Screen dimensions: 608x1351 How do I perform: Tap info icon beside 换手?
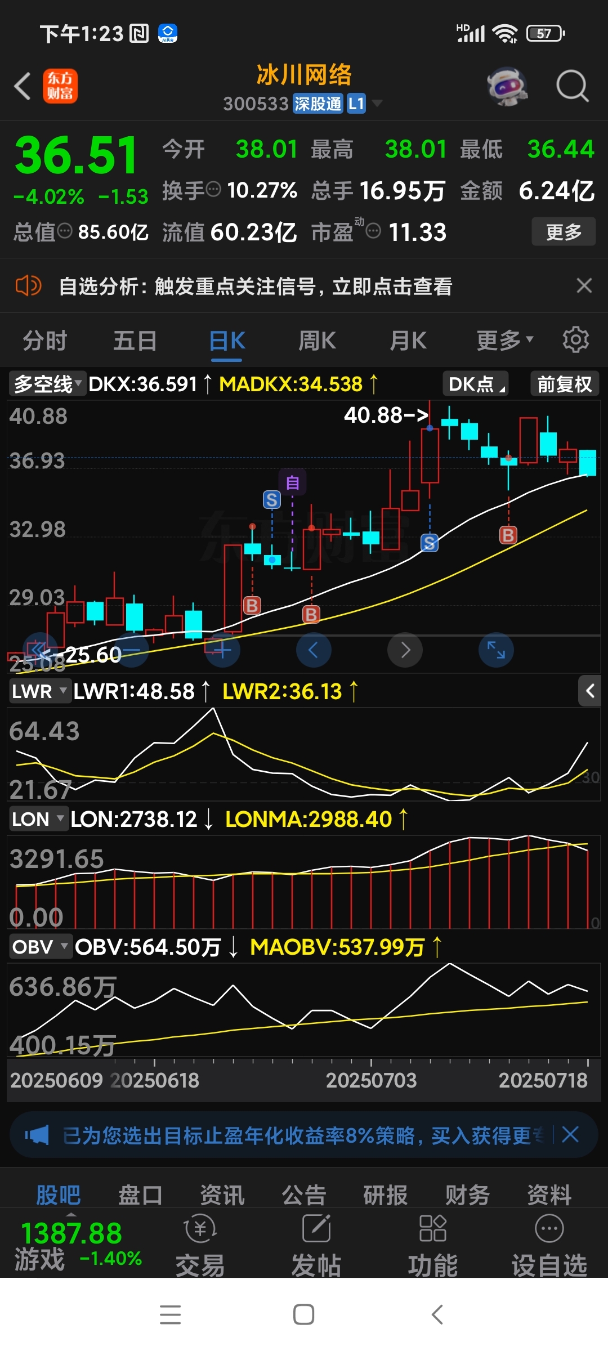coord(213,190)
